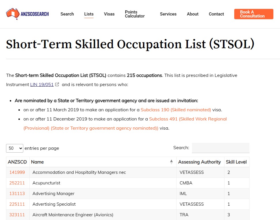Image resolution: width=280 pixels, height=220 pixels.
Task: Open the Visas menu item
Action: (x=109, y=14)
